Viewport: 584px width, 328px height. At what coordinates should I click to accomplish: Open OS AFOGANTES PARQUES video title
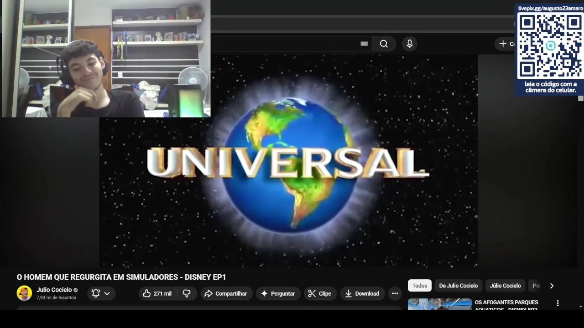pyautogui.click(x=506, y=306)
